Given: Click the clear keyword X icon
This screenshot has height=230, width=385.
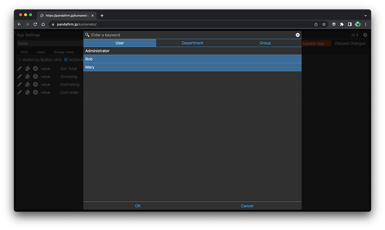Looking at the screenshot, I should tap(298, 35).
